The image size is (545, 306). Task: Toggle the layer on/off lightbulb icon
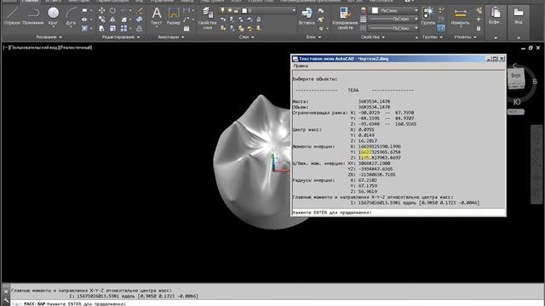click(x=222, y=11)
